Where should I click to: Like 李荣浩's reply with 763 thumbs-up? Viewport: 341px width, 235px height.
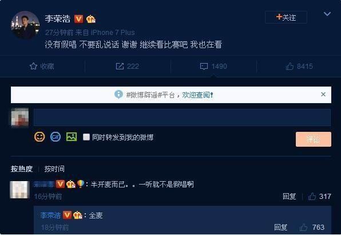(x=303, y=228)
